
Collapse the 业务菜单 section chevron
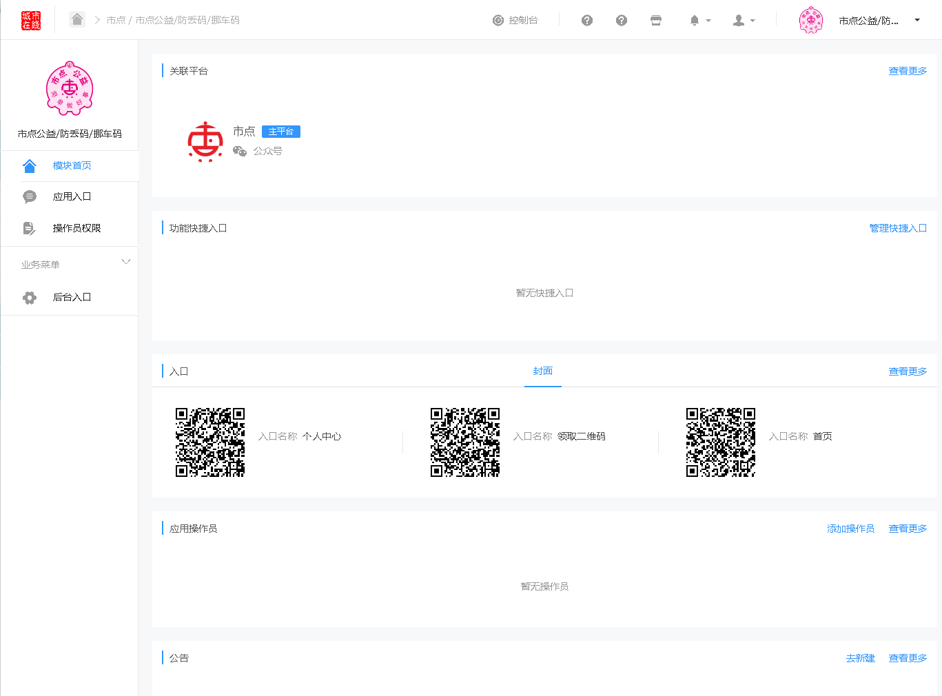click(x=126, y=262)
